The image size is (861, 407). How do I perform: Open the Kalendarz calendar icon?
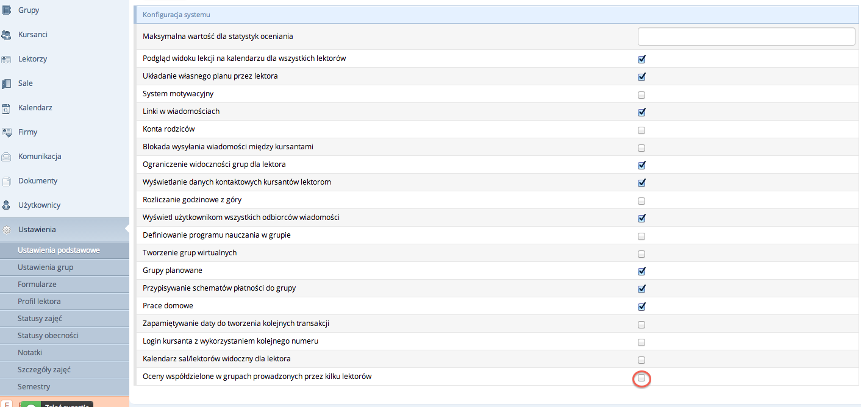[x=7, y=108]
